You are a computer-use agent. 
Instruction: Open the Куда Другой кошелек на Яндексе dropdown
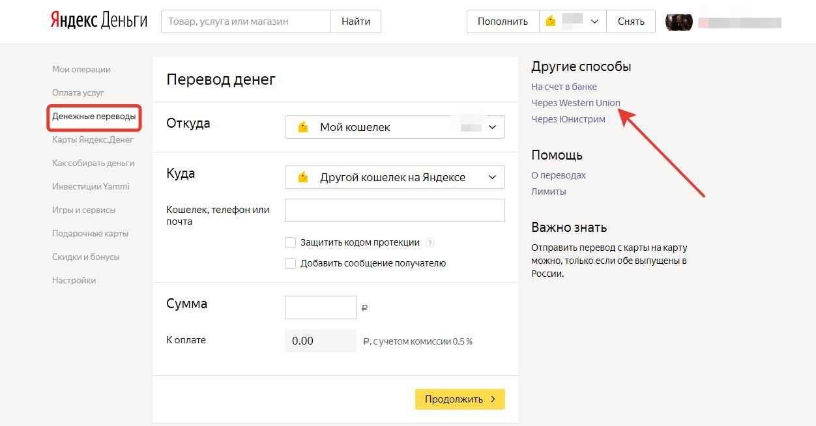point(395,177)
